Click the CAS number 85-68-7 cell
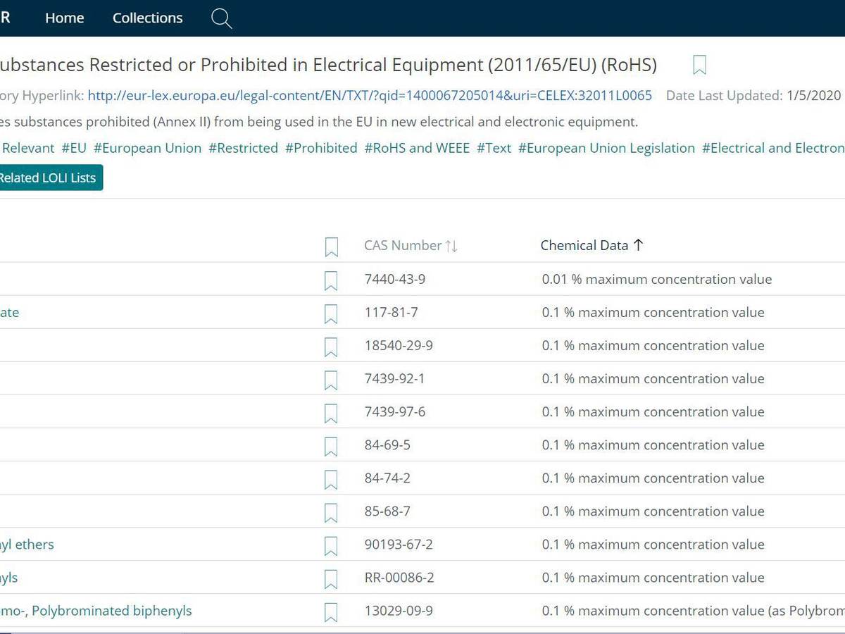Screen dimensions: 845x634 (387, 511)
